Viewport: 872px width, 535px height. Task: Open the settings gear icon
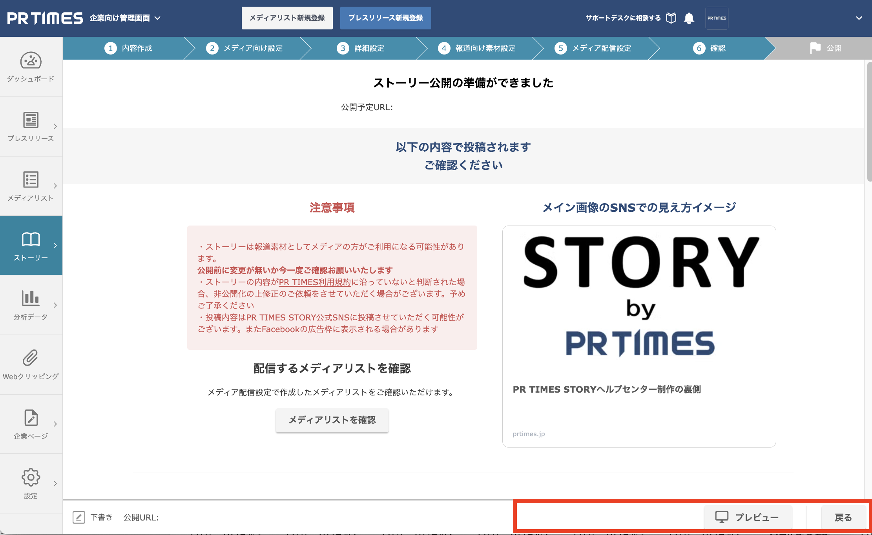(31, 477)
